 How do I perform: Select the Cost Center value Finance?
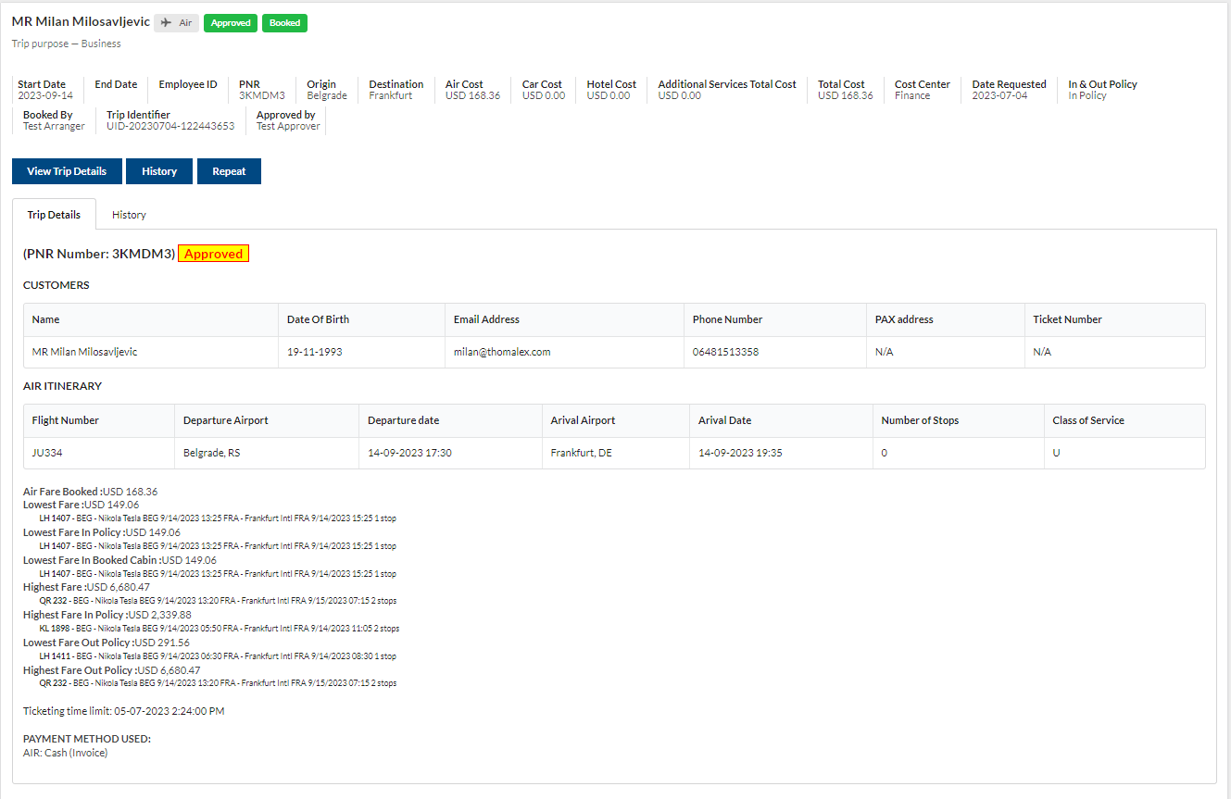click(x=912, y=95)
